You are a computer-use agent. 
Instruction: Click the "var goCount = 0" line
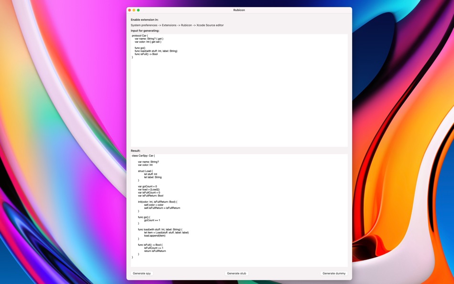147,186
